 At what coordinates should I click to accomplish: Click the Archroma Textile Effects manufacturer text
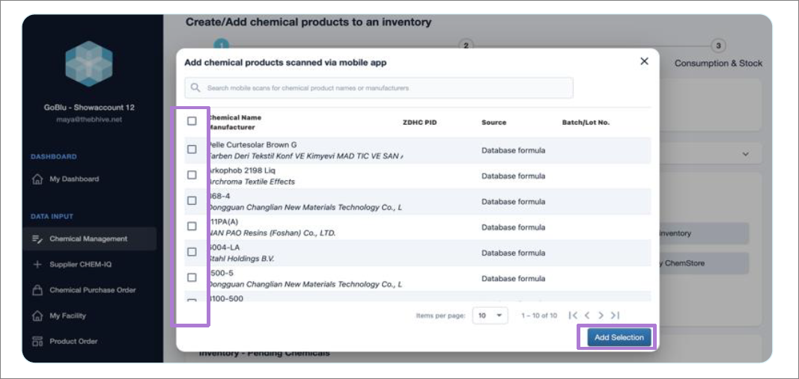click(x=251, y=182)
